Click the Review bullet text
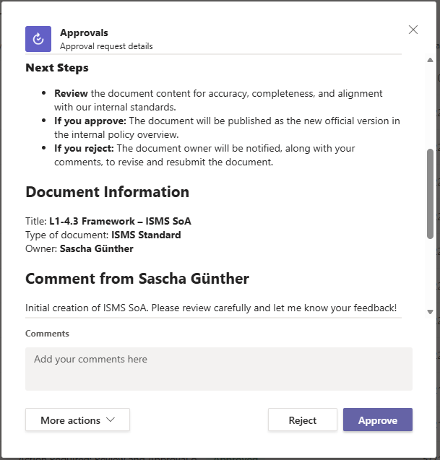 [218, 100]
